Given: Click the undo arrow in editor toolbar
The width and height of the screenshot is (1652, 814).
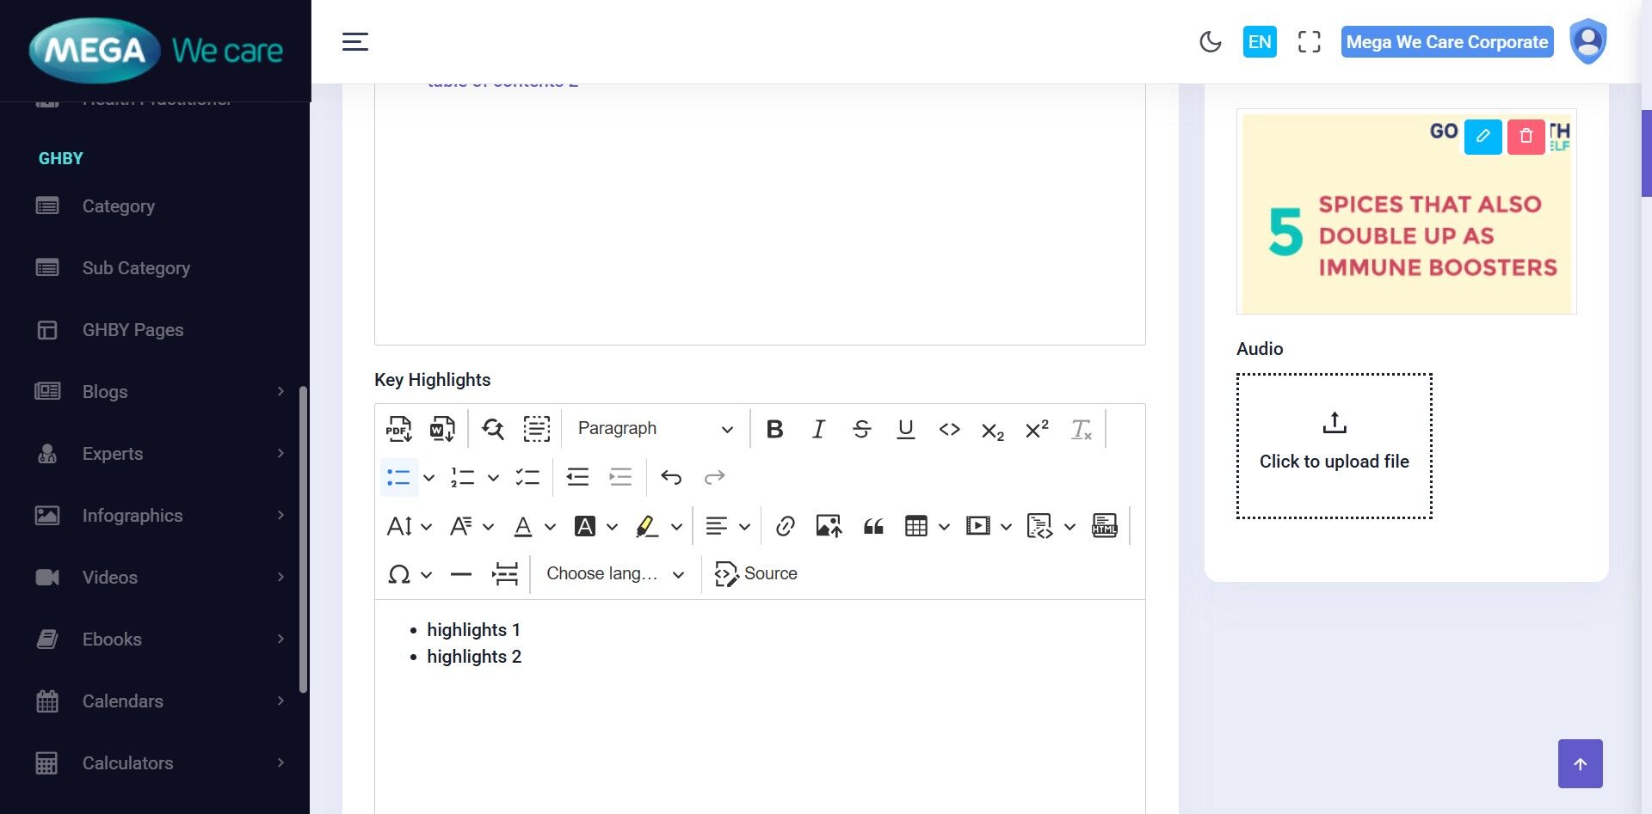Looking at the screenshot, I should (671, 477).
